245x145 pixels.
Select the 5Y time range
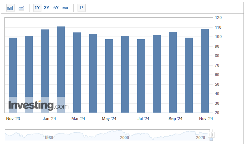coord(56,8)
